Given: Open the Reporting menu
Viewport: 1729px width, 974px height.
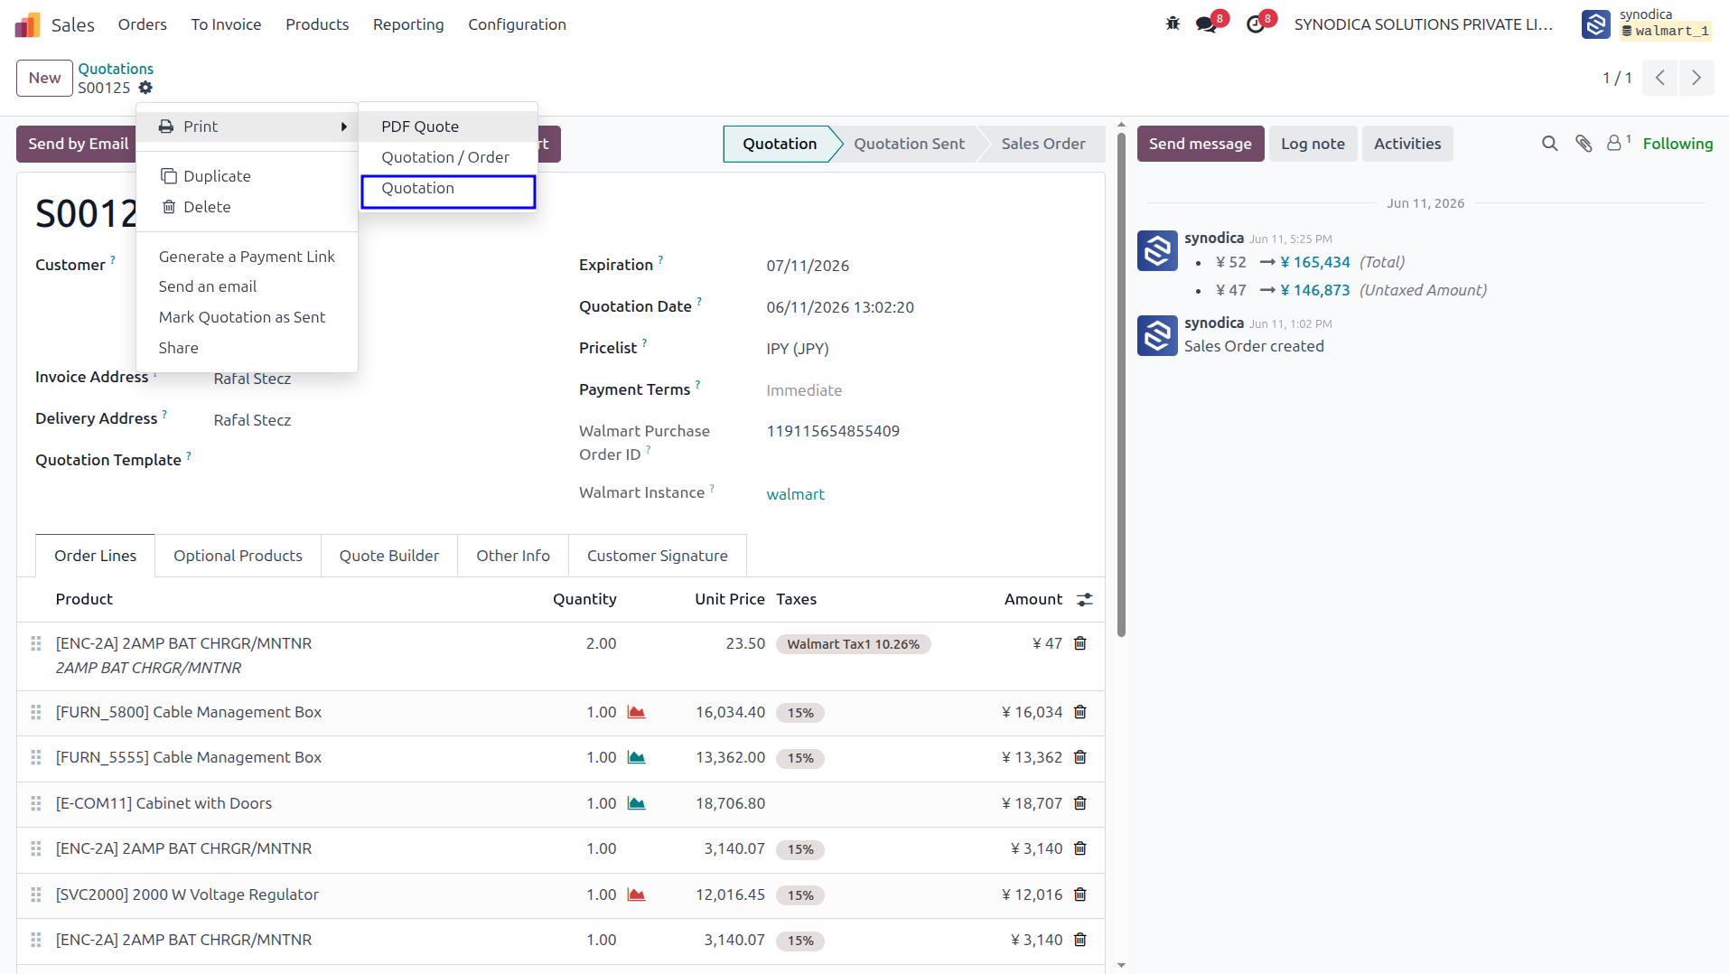Looking at the screenshot, I should 408,24.
